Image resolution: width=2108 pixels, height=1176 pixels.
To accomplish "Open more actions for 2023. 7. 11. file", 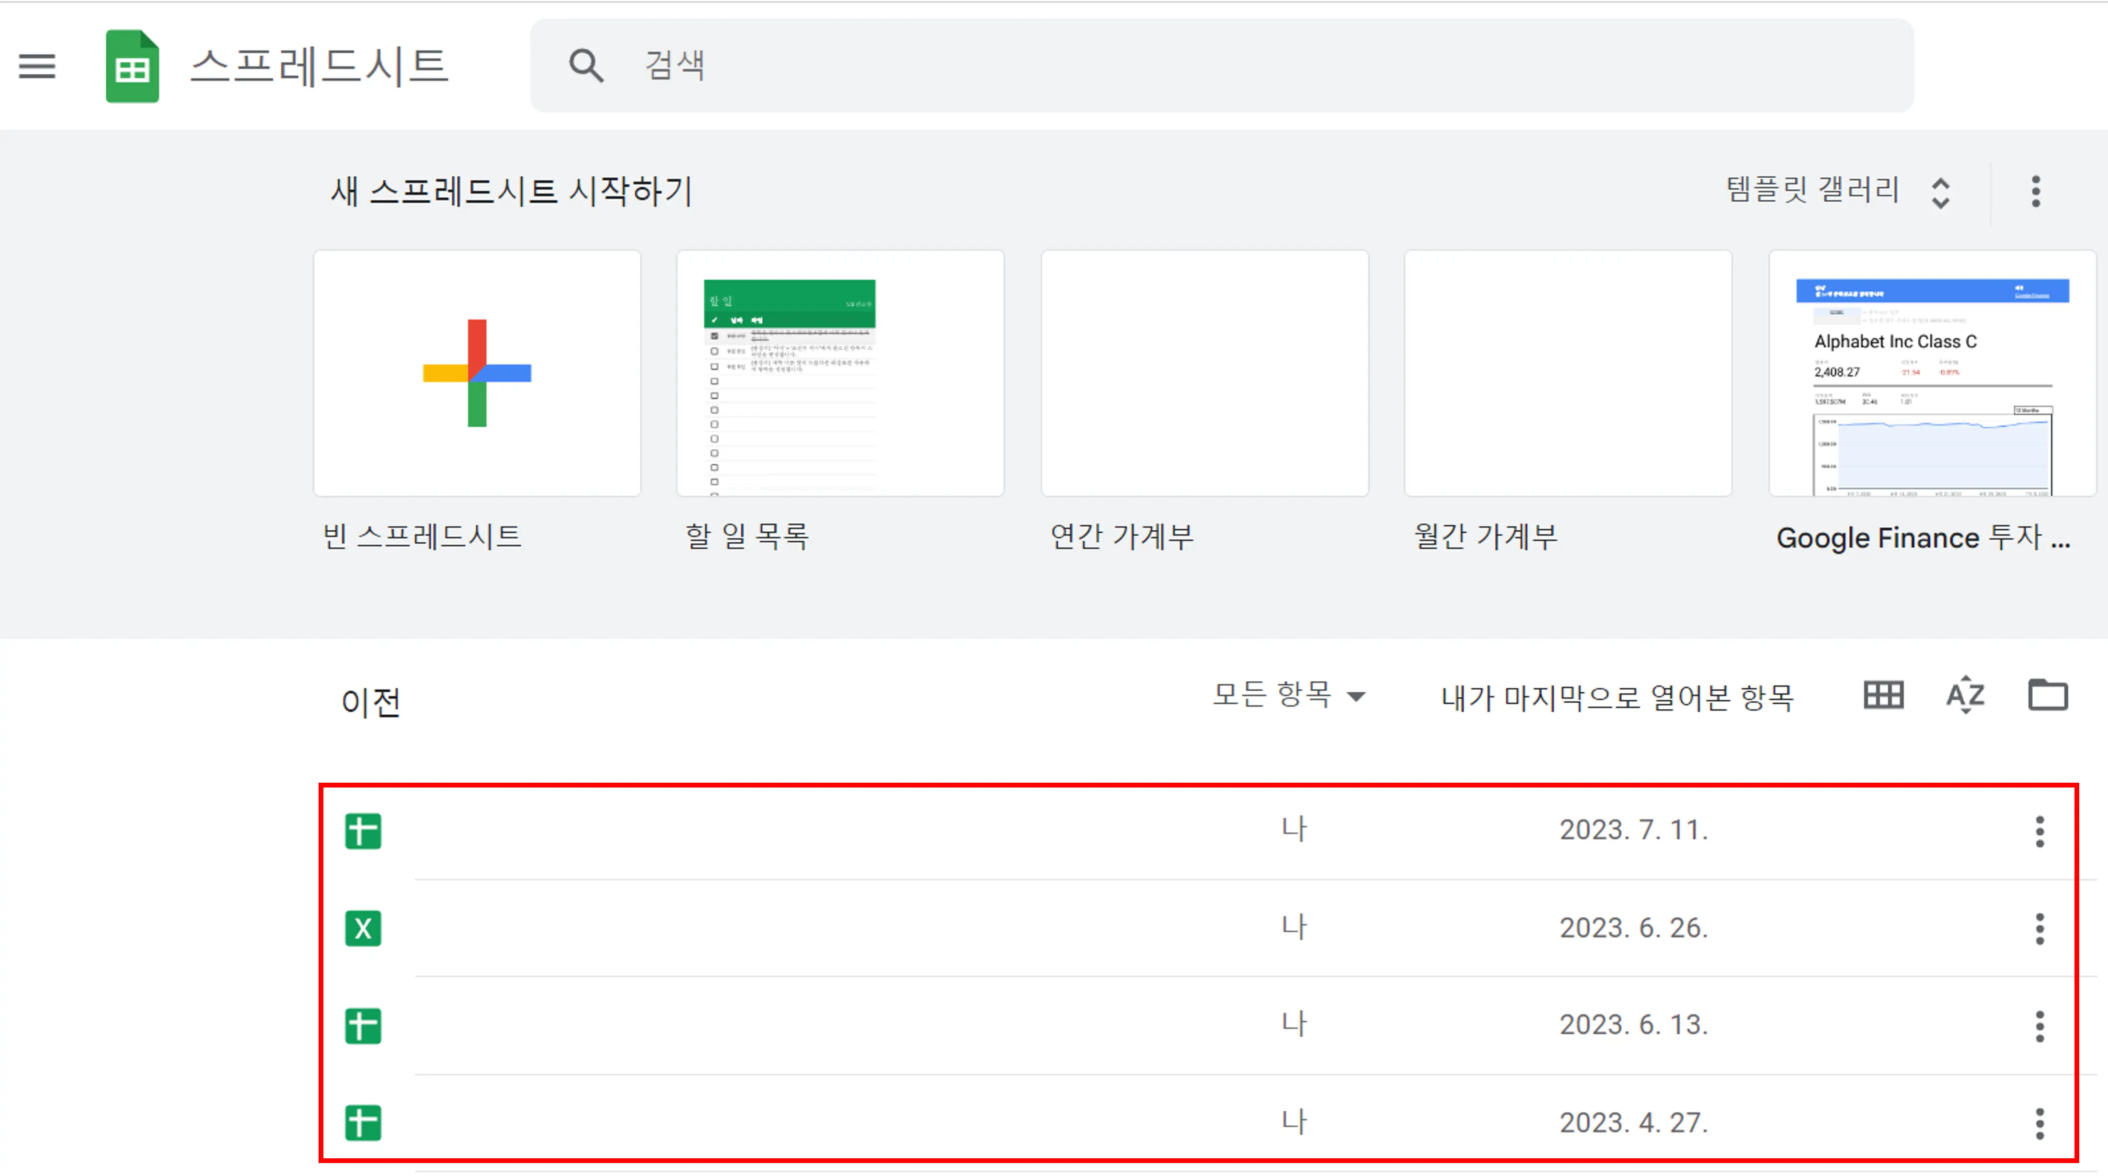I will [x=2039, y=832].
